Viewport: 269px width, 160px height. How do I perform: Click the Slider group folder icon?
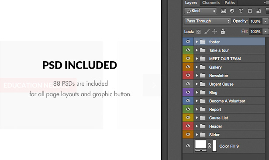pyautogui.click(x=203, y=135)
